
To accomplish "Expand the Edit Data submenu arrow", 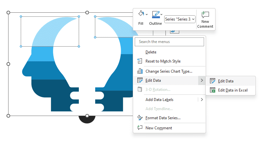I will pos(202,80).
